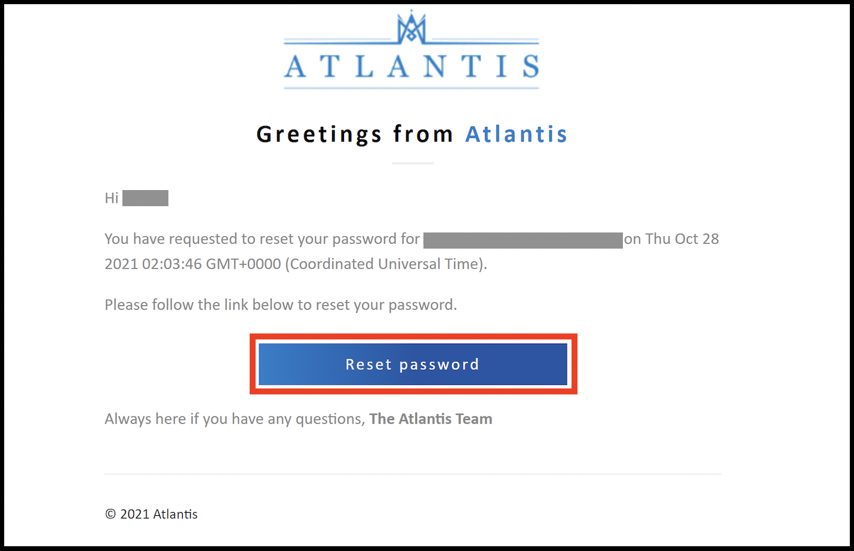
Task: Click the word password in the button
Action: pos(439,365)
